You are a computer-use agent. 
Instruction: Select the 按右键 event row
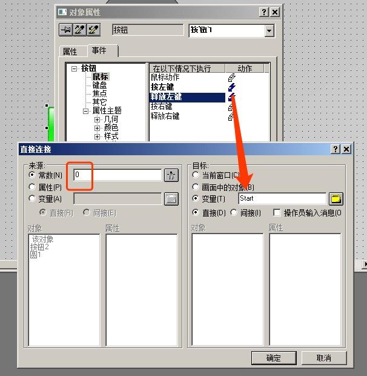187,107
